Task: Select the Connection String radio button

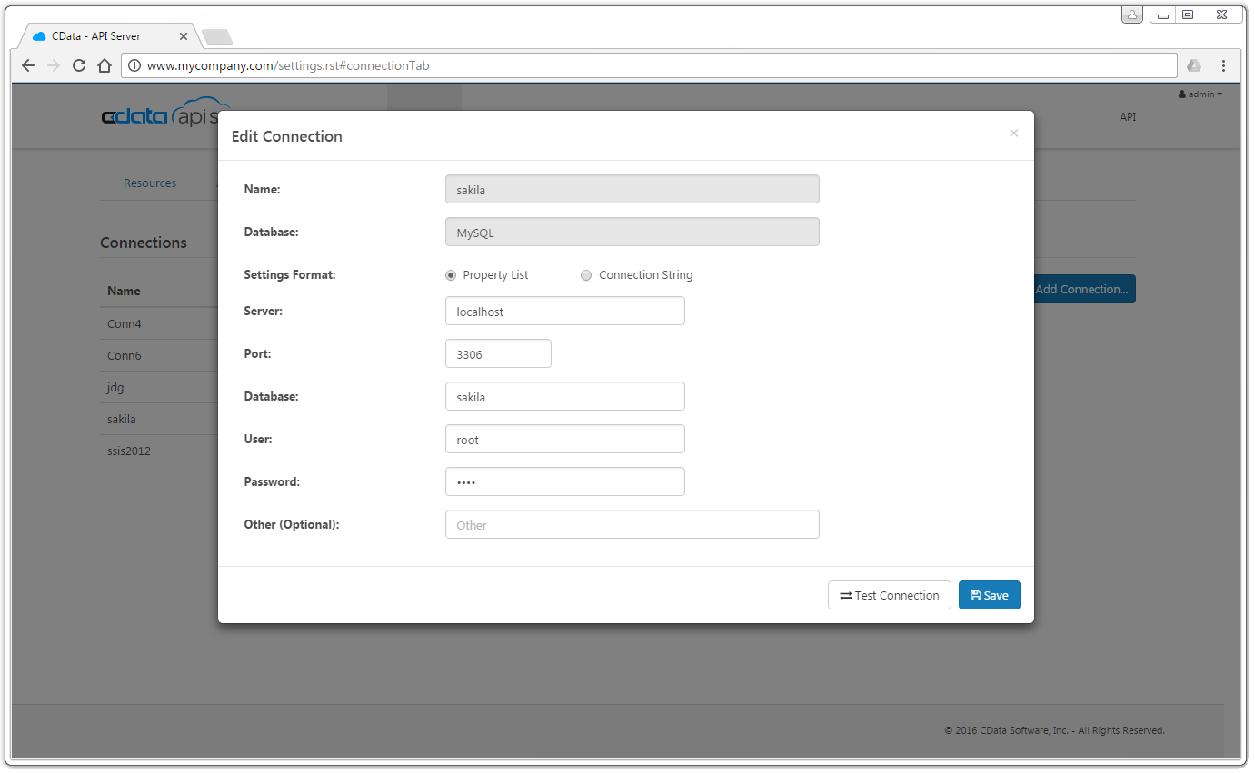Action: [586, 274]
